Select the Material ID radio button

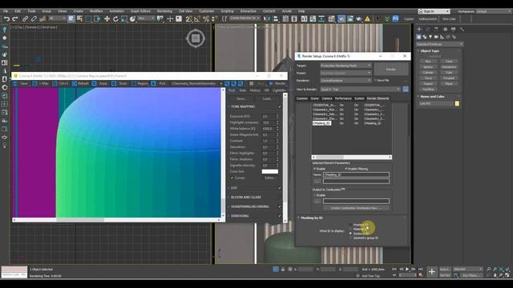350,230
